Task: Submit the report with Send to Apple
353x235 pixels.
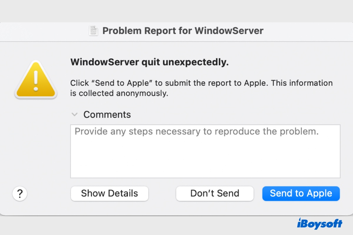Action: coord(301,193)
